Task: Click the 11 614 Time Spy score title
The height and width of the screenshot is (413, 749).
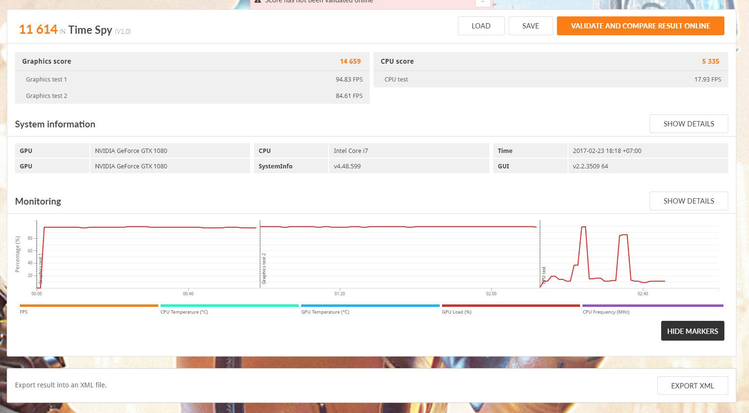Action: (75, 30)
